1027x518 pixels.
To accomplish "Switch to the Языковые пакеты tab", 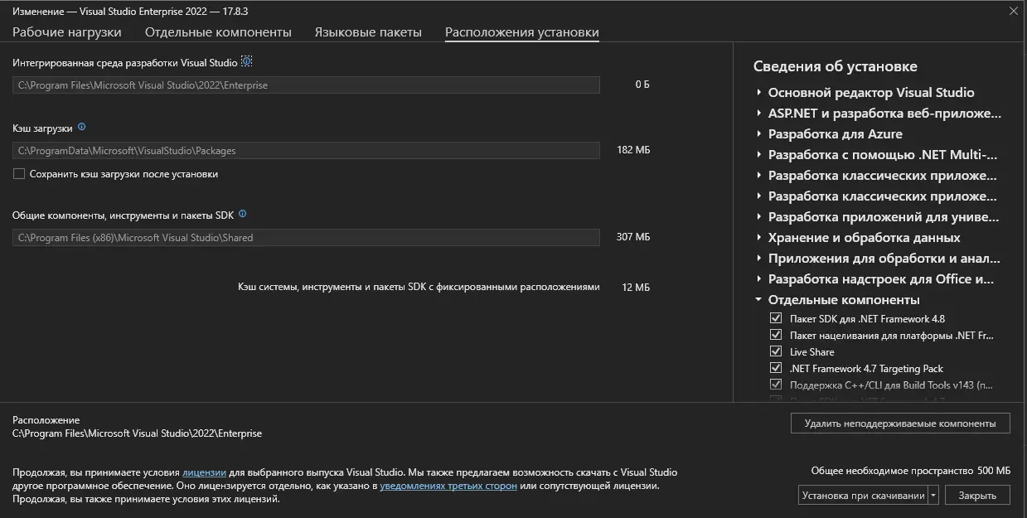I will coord(368,31).
